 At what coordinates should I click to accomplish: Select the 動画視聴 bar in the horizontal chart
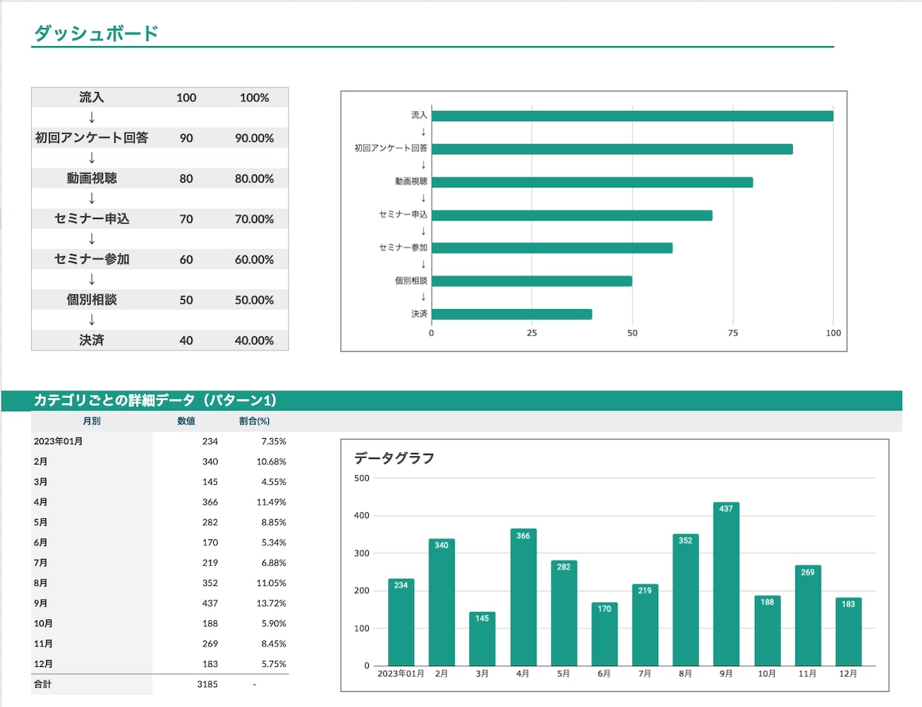click(x=592, y=182)
